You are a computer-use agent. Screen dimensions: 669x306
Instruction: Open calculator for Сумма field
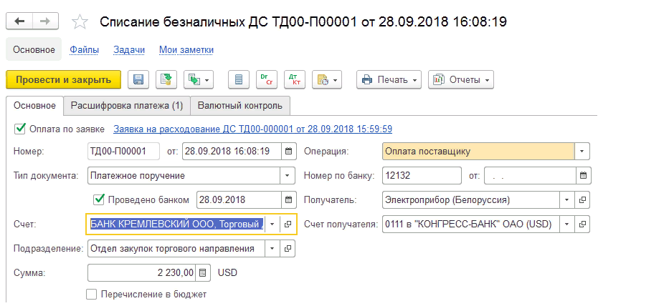(x=204, y=272)
